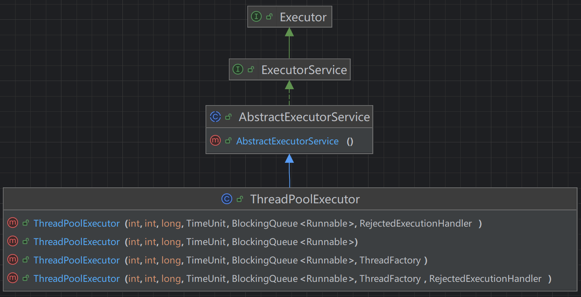Open the AbstractExecutorService() constructor name
Viewport: 581px width, 297px height.
click(x=287, y=141)
